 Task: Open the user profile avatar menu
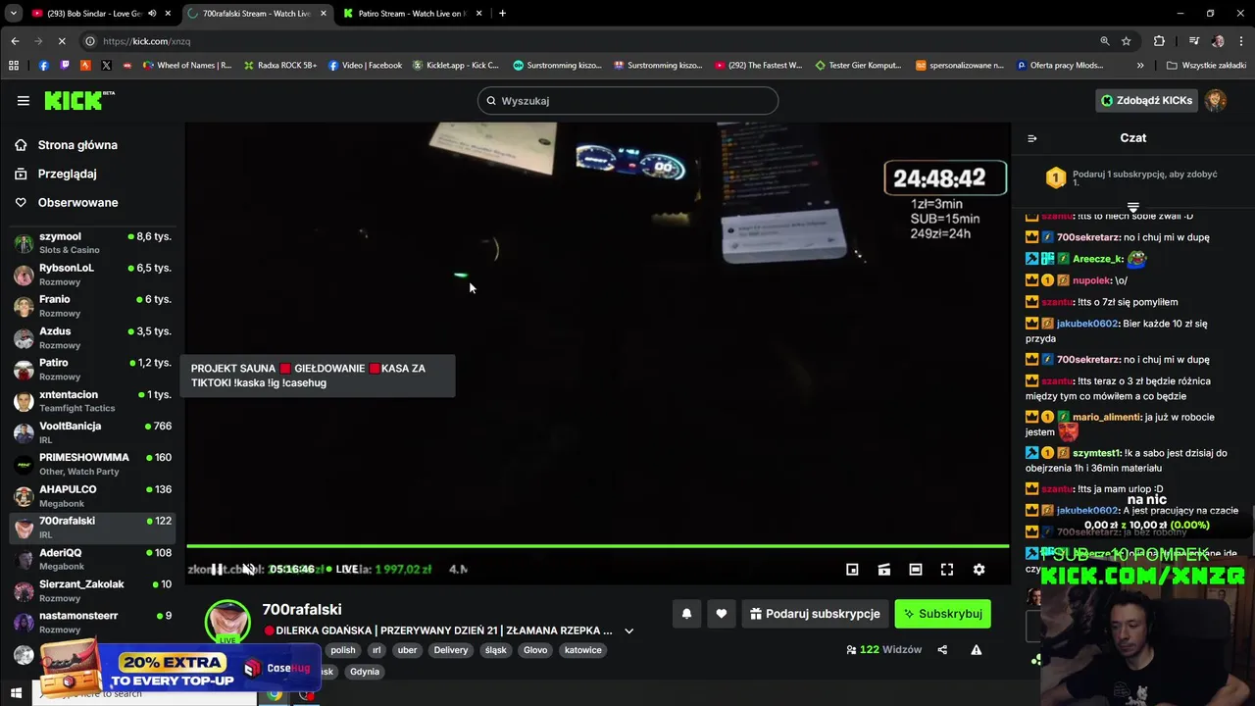(x=1216, y=100)
